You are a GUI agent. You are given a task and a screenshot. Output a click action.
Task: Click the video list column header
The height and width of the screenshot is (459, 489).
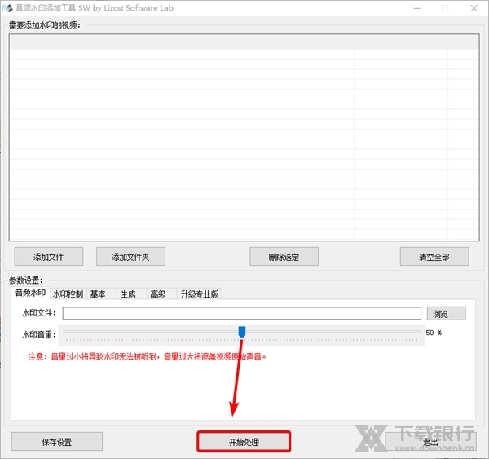[x=244, y=42]
